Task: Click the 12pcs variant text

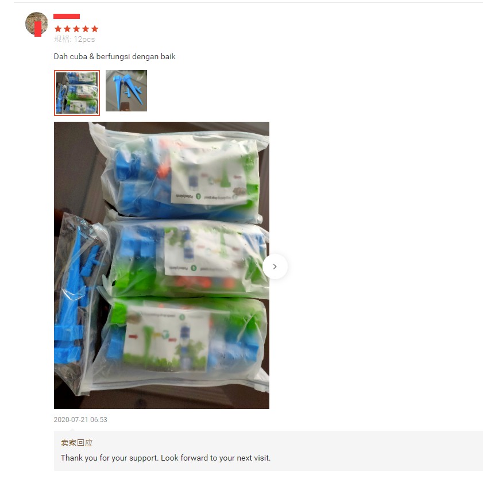Action: [84, 40]
